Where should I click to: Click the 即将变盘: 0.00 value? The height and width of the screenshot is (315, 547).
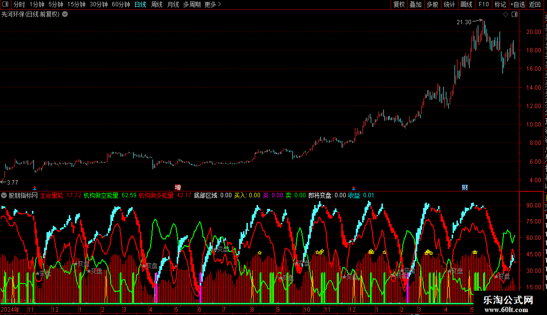327,196
